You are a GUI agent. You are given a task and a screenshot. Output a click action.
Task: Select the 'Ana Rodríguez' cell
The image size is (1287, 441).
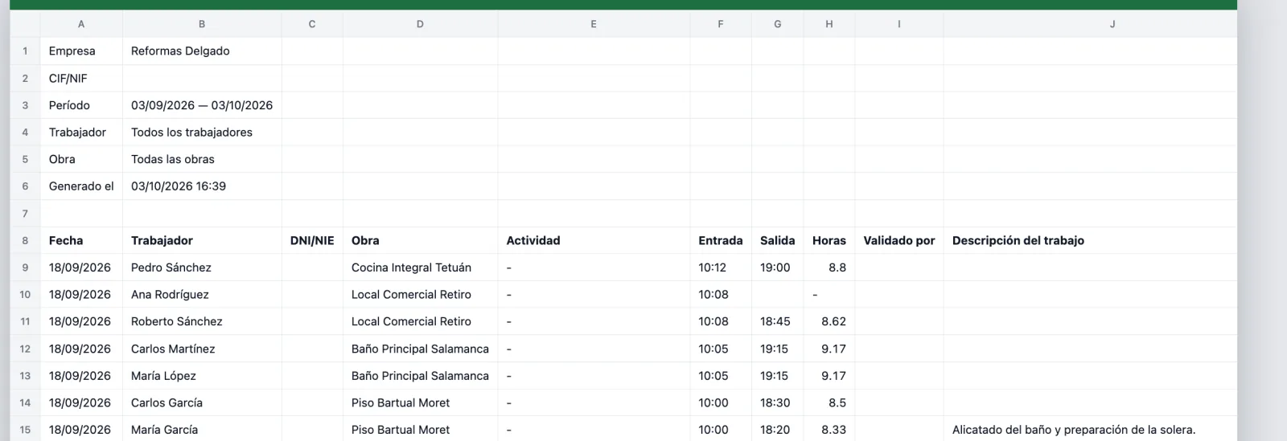(202, 295)
